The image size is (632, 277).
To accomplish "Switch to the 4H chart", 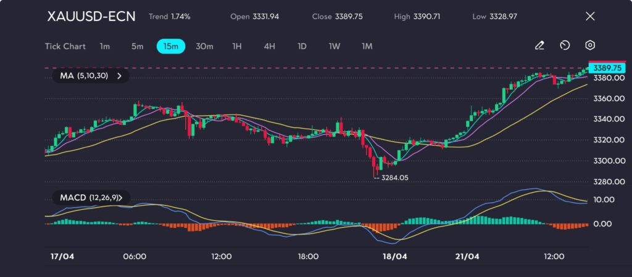I will click(x=269, y=46).
